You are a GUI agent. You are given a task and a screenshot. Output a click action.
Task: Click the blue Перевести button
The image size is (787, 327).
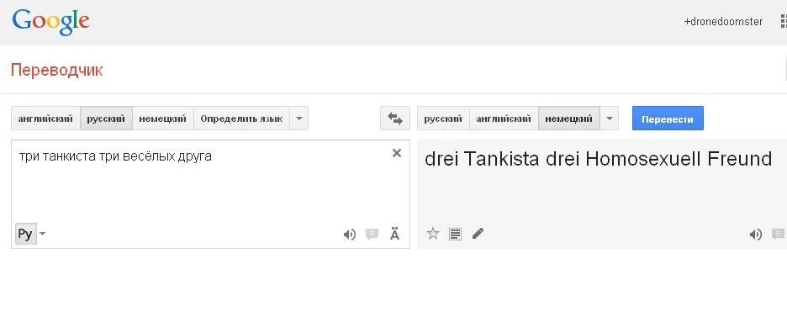(x=668, y=119)
